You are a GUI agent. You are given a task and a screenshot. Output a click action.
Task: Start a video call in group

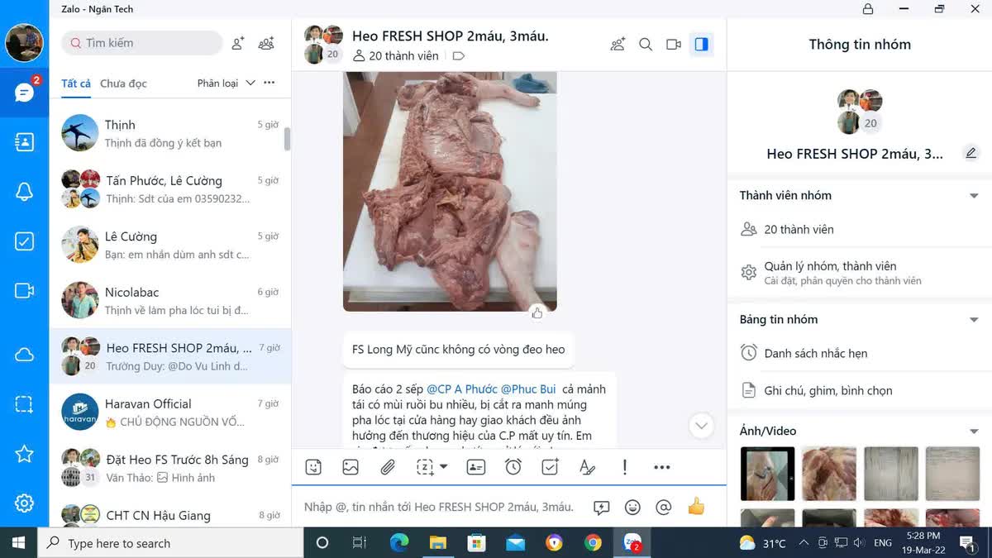point(674,44)
